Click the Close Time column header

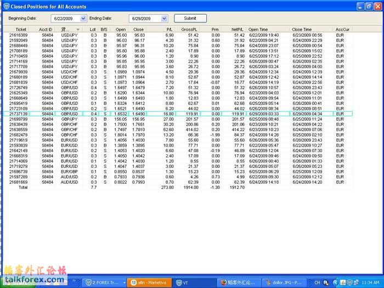[x=302, y=30]
